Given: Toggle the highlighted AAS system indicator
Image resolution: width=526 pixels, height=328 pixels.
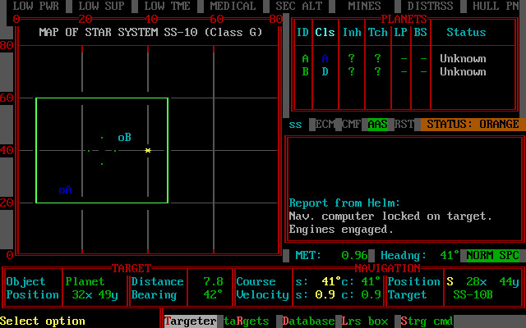Looking at the screenshot, I should (x=377, y=125).
